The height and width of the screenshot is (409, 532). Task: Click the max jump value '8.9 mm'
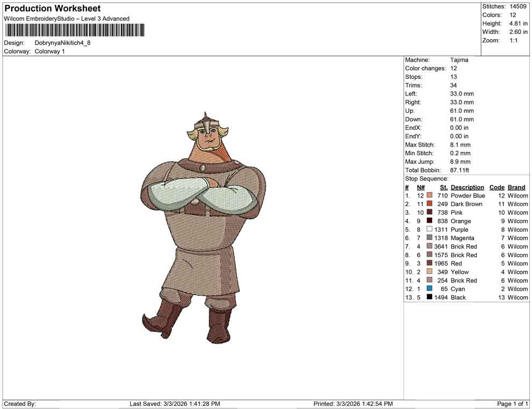(460, 162)
